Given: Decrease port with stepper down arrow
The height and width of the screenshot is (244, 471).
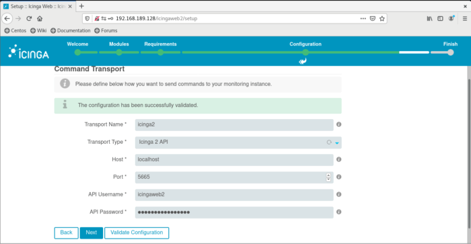Looking at the screenshot, I should pyautogui.click(x=328, y=179).
